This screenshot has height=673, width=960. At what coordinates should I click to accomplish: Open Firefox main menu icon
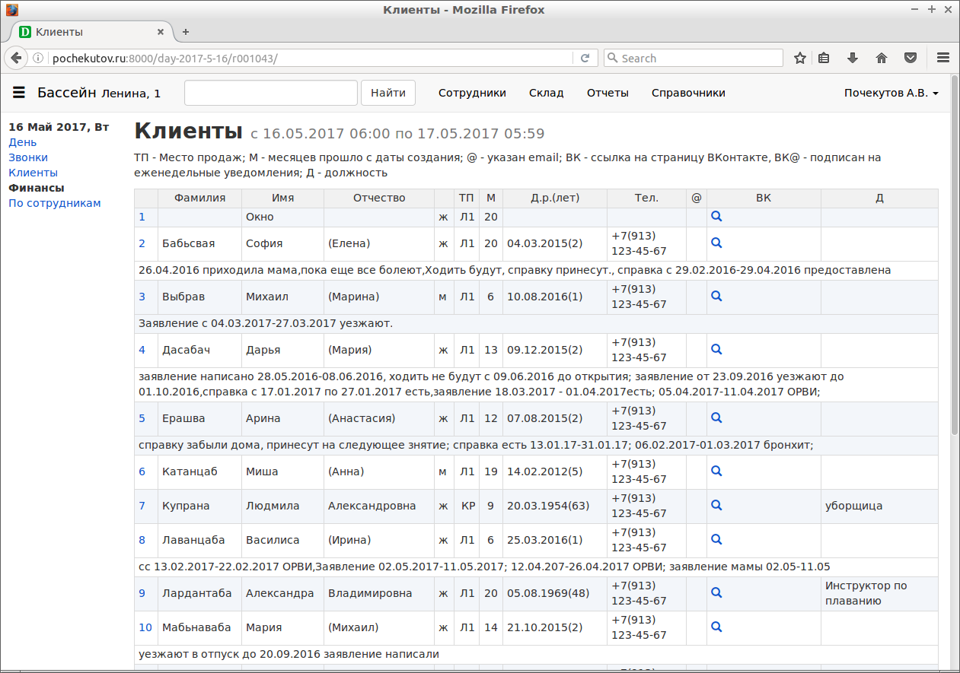pos(942,58)
